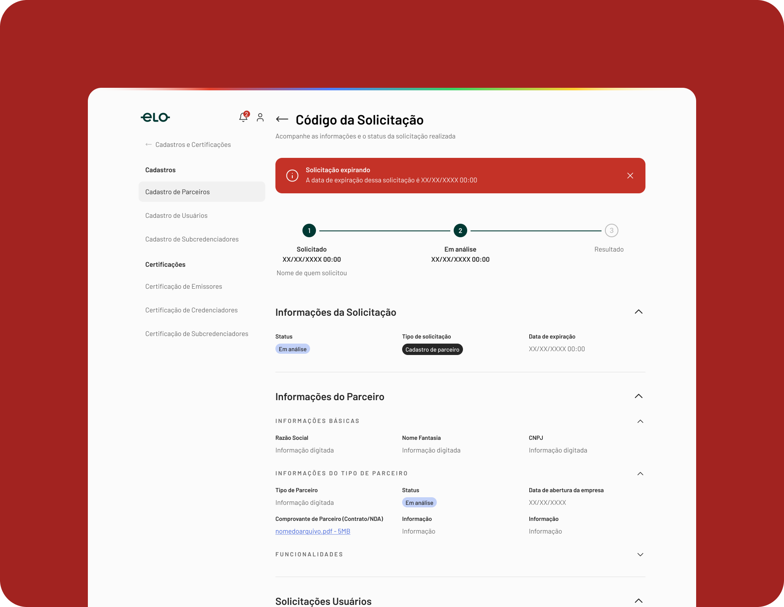
Task: Click the Data de expiração label
Action: (x=552, y=337)
